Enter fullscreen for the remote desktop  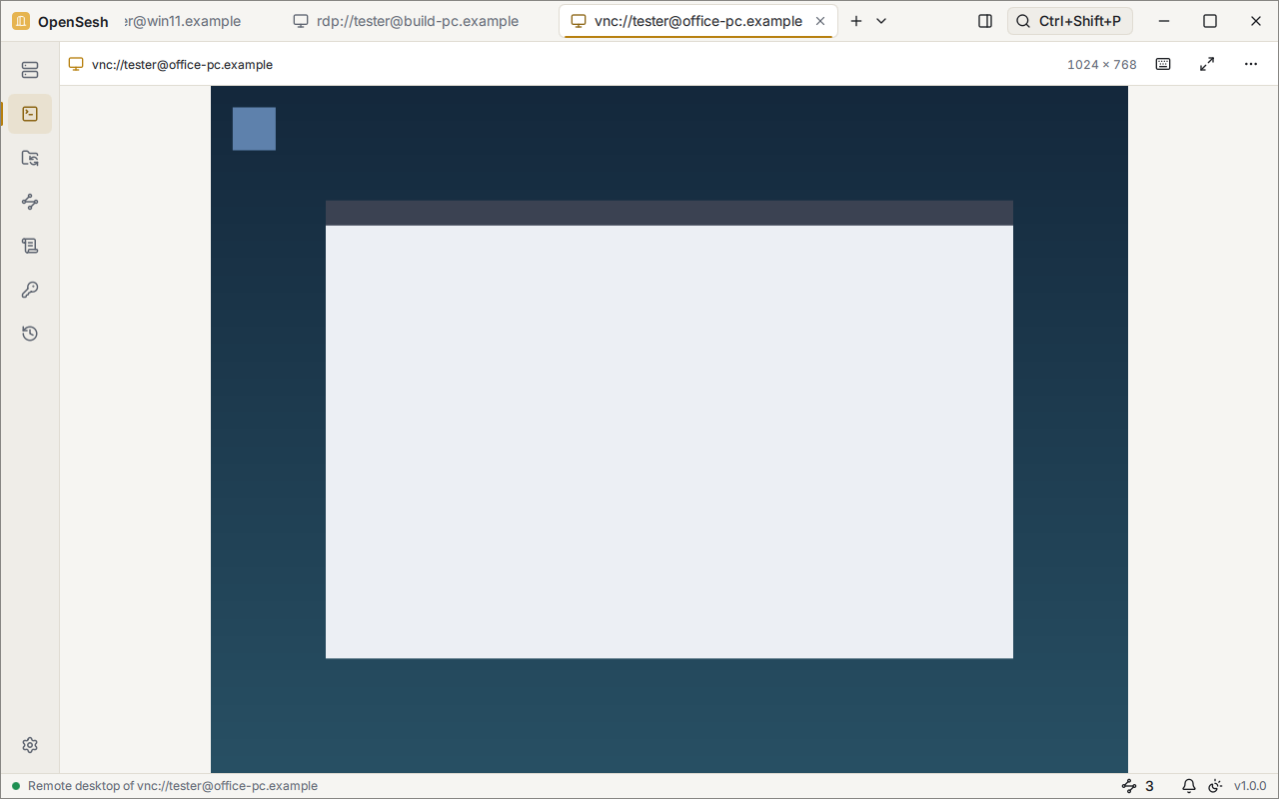point(1207,64)
